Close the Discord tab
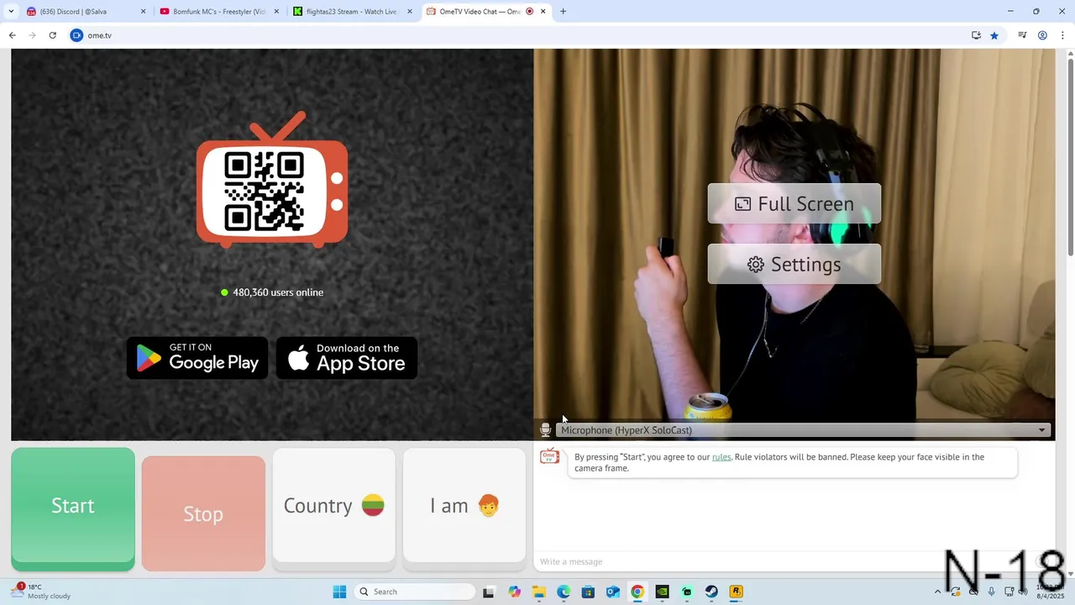The width and height of the screenshot is (1075, 605). [143, 12]
